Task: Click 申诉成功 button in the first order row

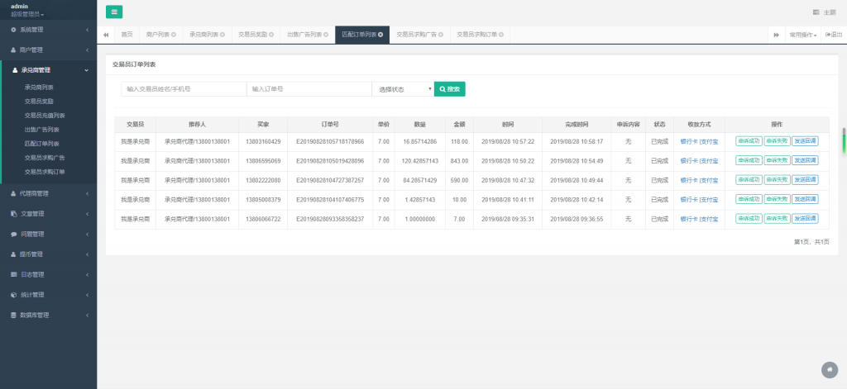Action: pos(749,141)
